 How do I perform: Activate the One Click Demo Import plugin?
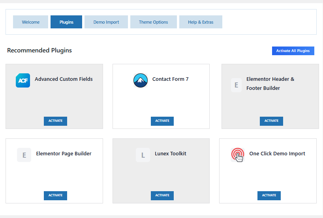point(269,196)
